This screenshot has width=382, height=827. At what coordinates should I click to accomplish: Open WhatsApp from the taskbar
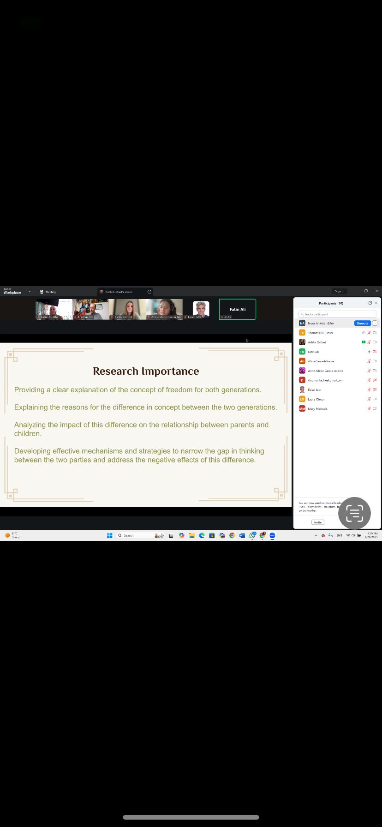pyautogui.click(x=252, y=535)
